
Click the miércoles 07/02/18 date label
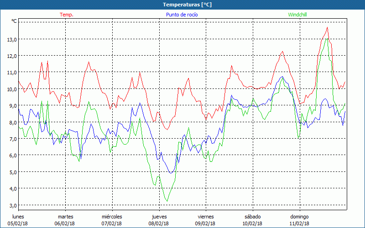[x=111, y=220]
